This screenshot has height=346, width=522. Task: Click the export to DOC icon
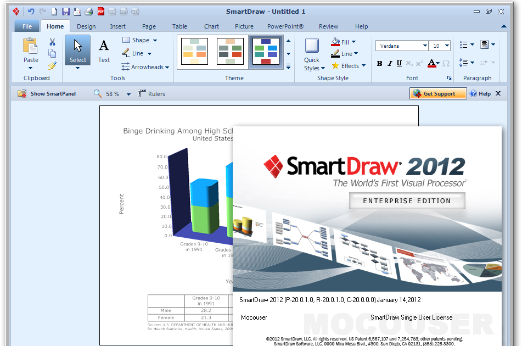[113, 12]
